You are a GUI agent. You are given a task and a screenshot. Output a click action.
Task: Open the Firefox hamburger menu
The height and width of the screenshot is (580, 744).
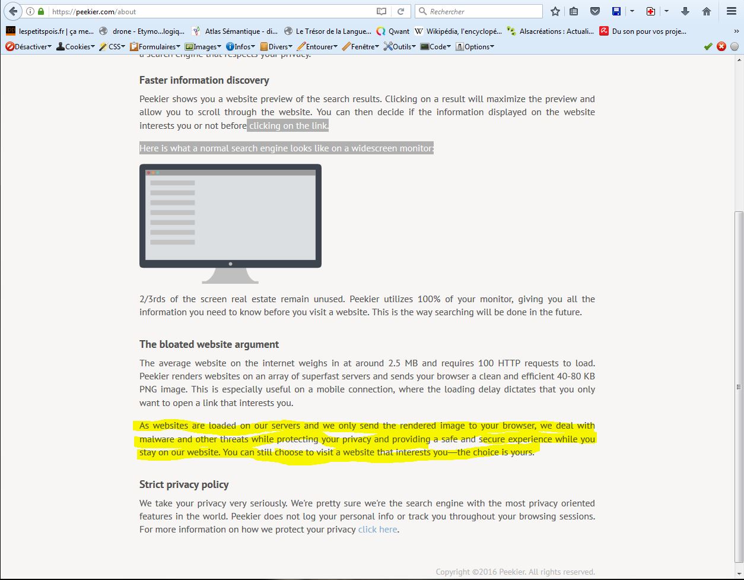tap(731, 11)
